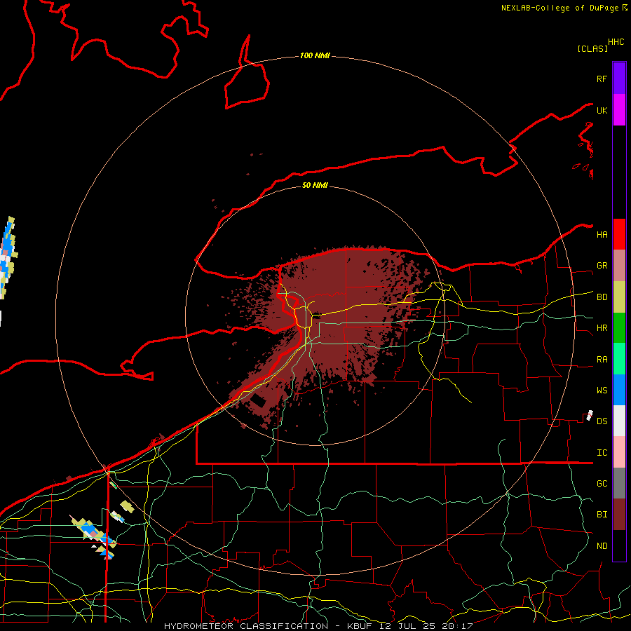
Task: Click the RF purple legend swatch
Action: pos(619,79)
